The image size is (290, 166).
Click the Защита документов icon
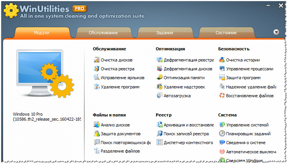coord(96,133)
